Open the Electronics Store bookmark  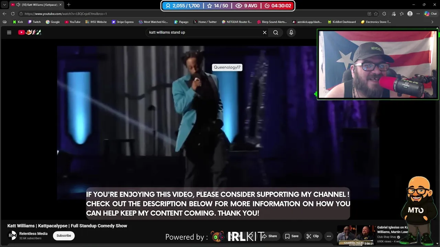(376, 22)
